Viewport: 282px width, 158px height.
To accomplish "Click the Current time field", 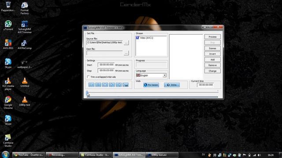I will (x=206, y=85).
